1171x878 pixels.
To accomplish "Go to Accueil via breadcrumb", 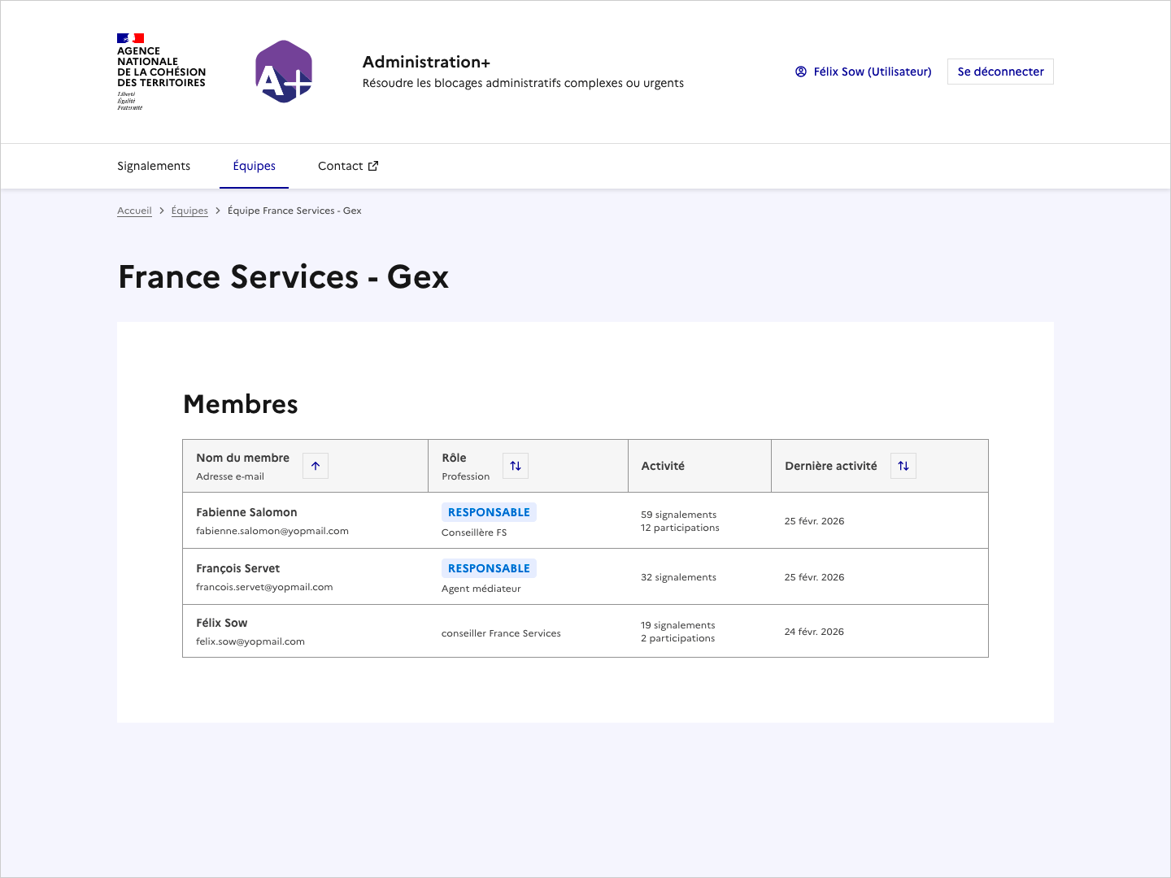I will click(x=134, y=211).
